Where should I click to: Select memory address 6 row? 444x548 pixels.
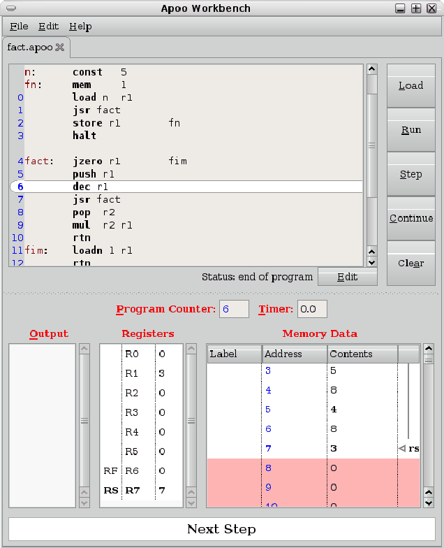pyautogui.click(x=313, y=429)
